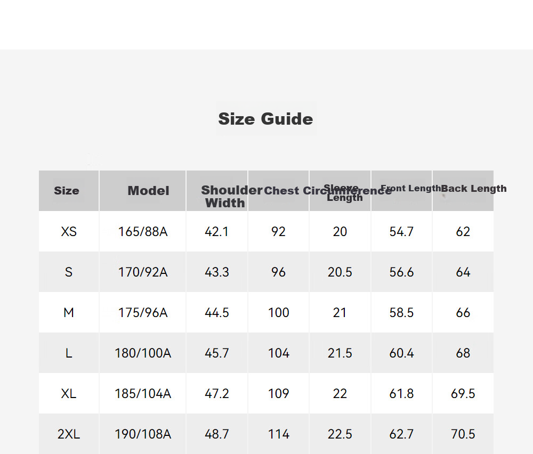The height and width of the screenshot is (454, 533).
Task: Select the "Sleeve Length" column header
Action: (x=343, y=193)
